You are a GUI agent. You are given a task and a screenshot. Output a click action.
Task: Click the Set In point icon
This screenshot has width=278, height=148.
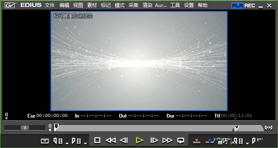(x=58, y=141)
